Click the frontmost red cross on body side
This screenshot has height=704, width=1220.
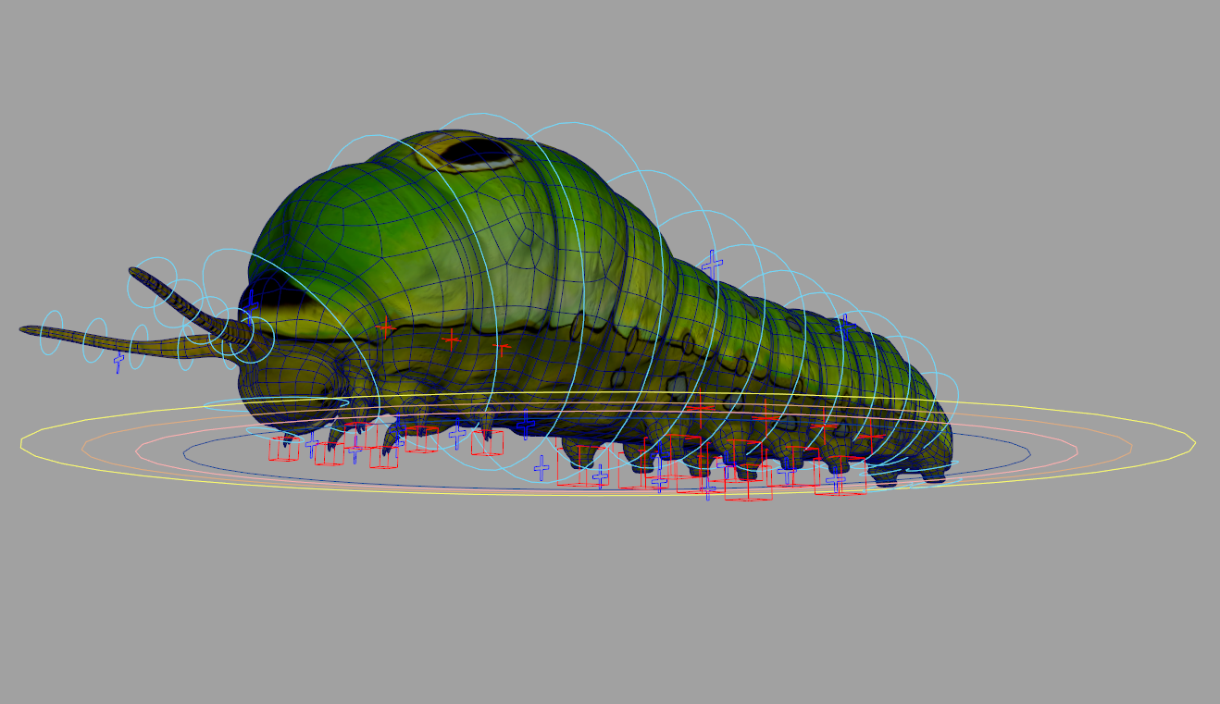(386, 328)
